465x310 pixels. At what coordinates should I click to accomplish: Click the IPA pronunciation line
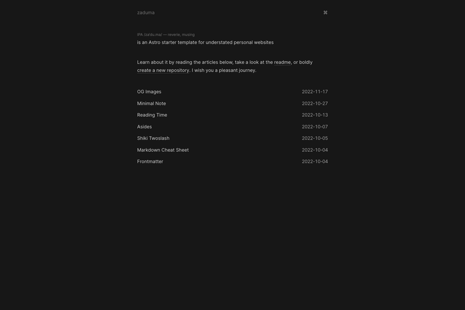(166, 35)
